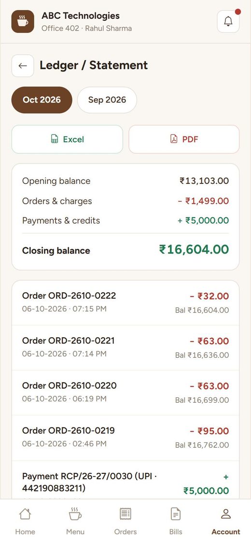
Task: Select the Oct 2026 month filter
Action: [42, 100]
